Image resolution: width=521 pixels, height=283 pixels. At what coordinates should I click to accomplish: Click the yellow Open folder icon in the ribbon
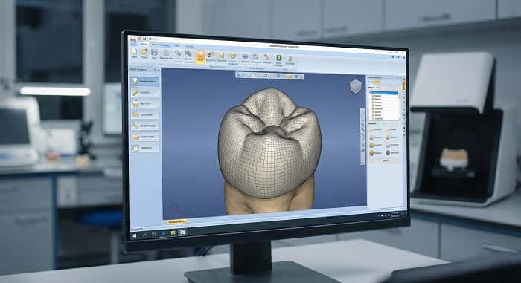144,52
